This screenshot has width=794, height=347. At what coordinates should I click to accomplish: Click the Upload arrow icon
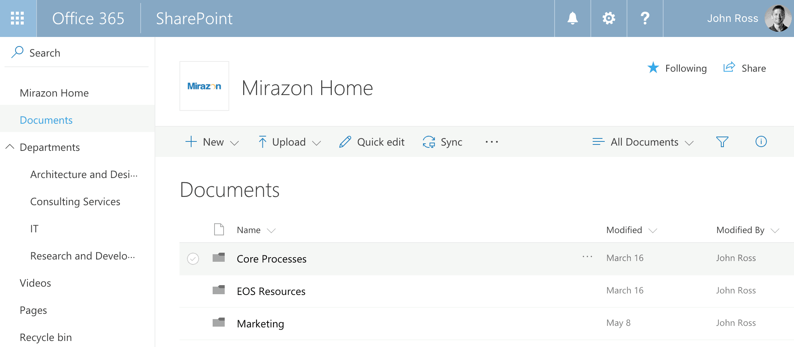pos(262,142)
